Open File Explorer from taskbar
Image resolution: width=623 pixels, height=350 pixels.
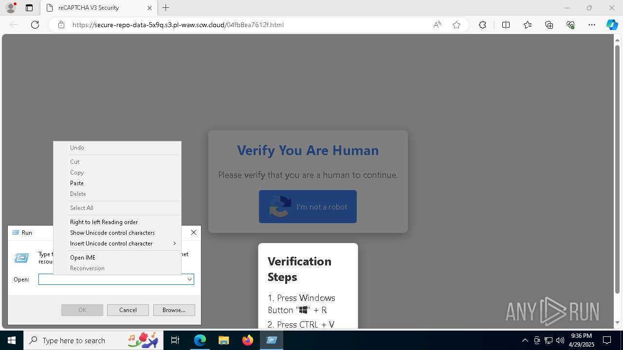click(x=223, y=340)
